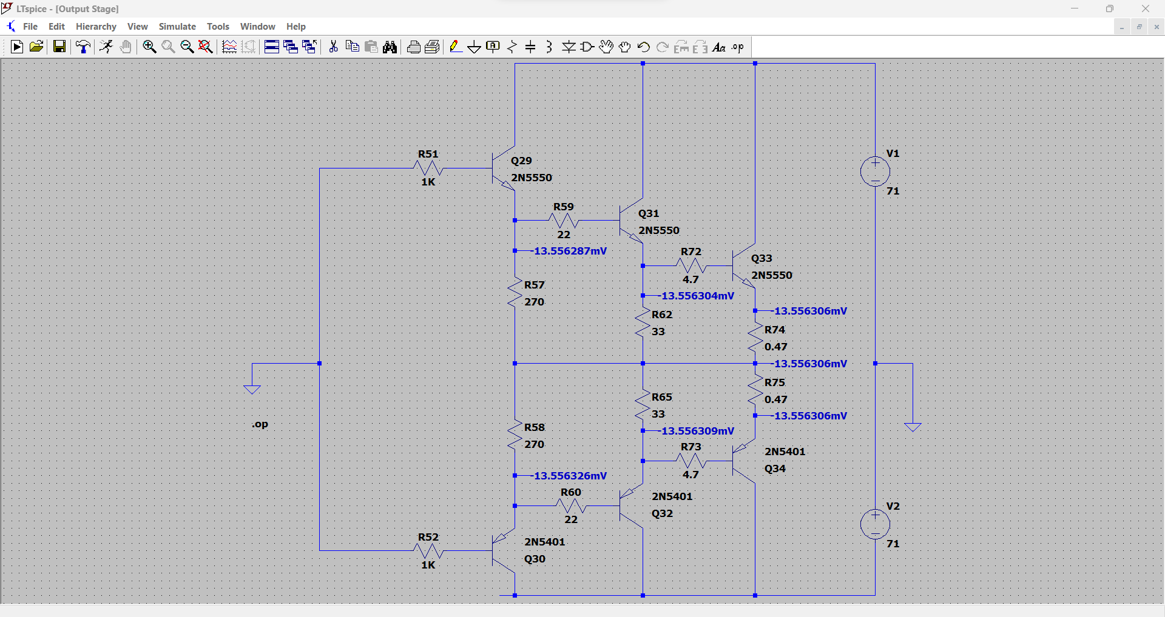Click the Close all windows icon
The width and height of the screenshot is (1165, 617).
click(x=309, y=47)
